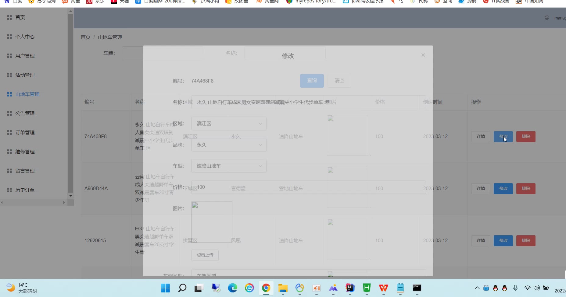
Task: Select the 编号 value 74A468F8 in dialog
Action: coord(202,81)
